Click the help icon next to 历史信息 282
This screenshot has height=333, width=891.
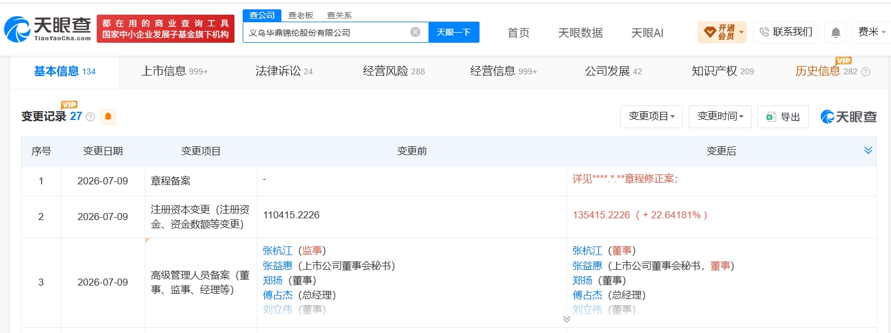[x=865, y=72]
